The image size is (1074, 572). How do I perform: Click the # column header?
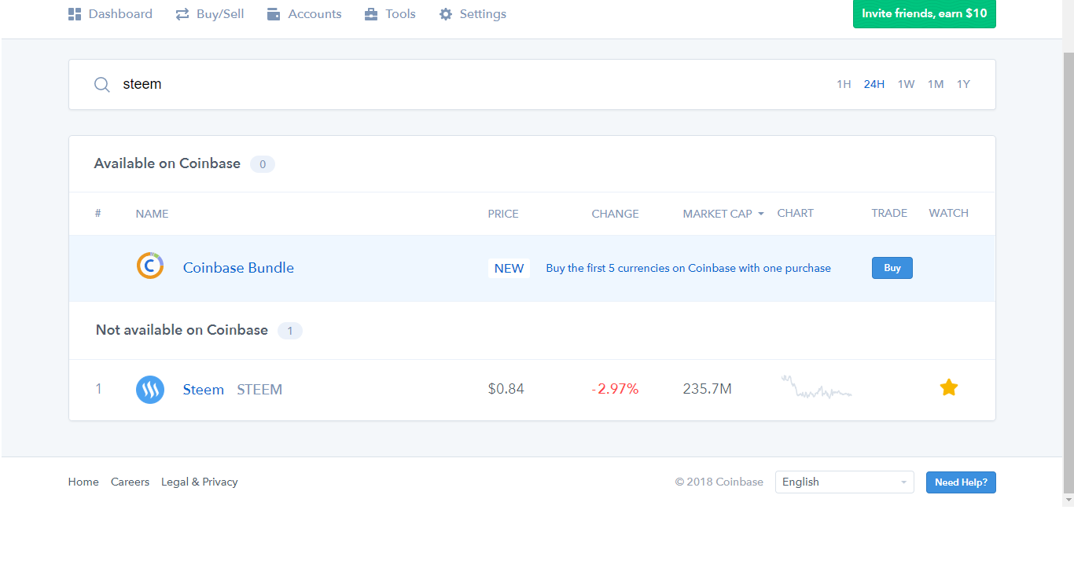pos(97,213)
